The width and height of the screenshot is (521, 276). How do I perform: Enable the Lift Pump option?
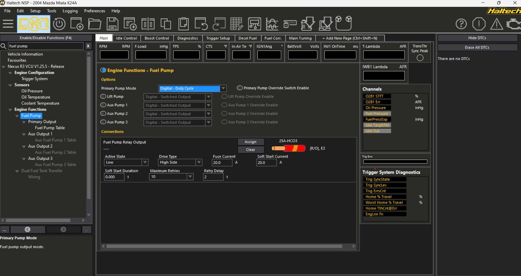(x=103, y=97)
